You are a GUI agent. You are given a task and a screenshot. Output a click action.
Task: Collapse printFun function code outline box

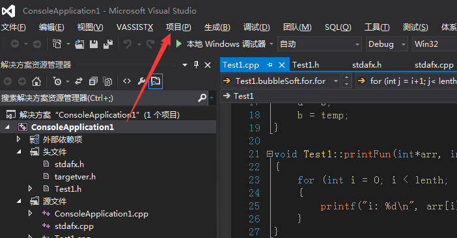pyautogui.click(x=270, y=154)
